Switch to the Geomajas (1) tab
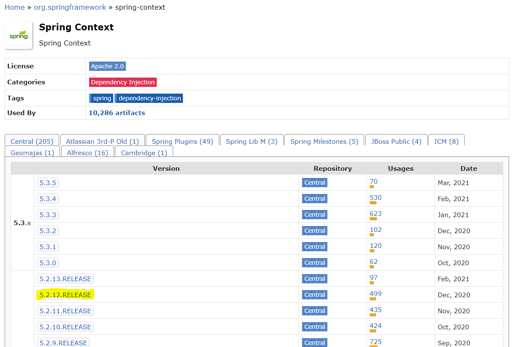 33,153
